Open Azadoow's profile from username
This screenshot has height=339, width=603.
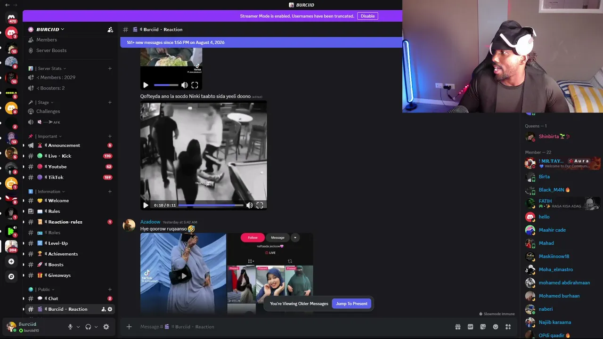pyautogui.click(x=150, y=222)
